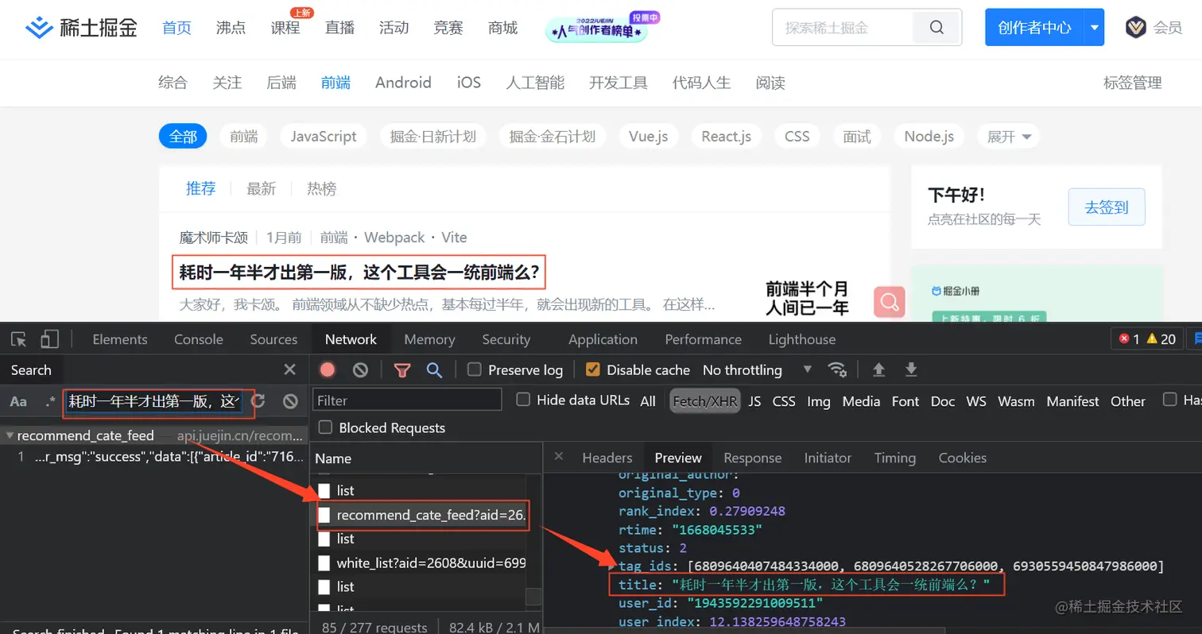Click the 去签到 button
Screen dimensions: 1202x634
[1107, 207]
